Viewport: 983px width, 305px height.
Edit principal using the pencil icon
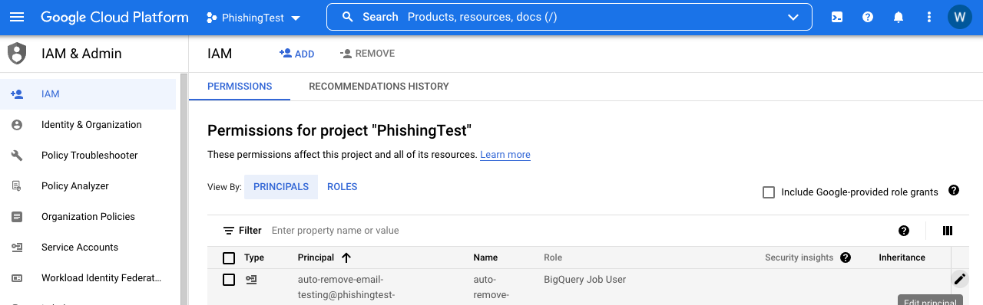coord(960,279)
